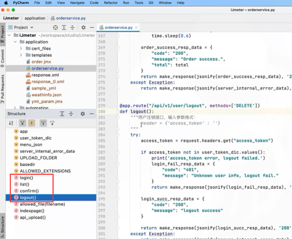Toggle Show Fields filter in Structure panel
This screenshot has height=239, width=292.
click(x=31, y=123)
